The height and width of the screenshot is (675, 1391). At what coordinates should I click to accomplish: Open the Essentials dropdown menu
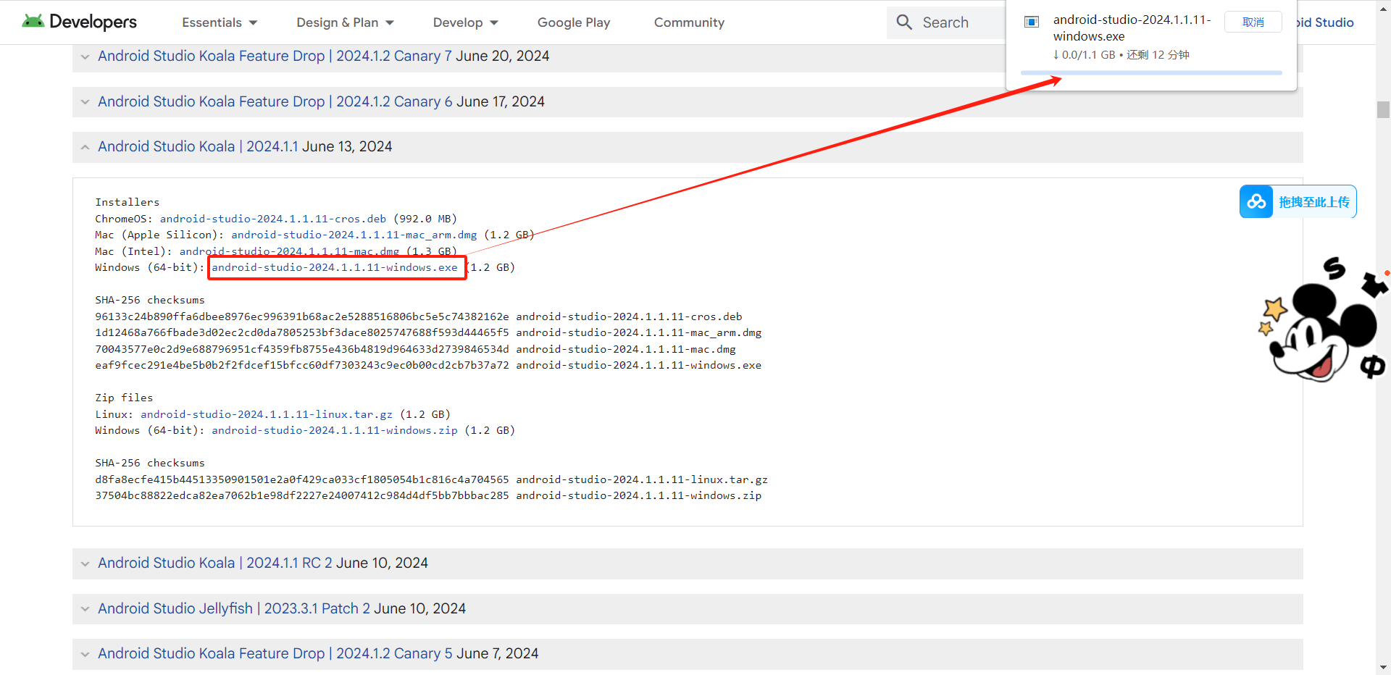pyautogui.click(x=219, y=22)
